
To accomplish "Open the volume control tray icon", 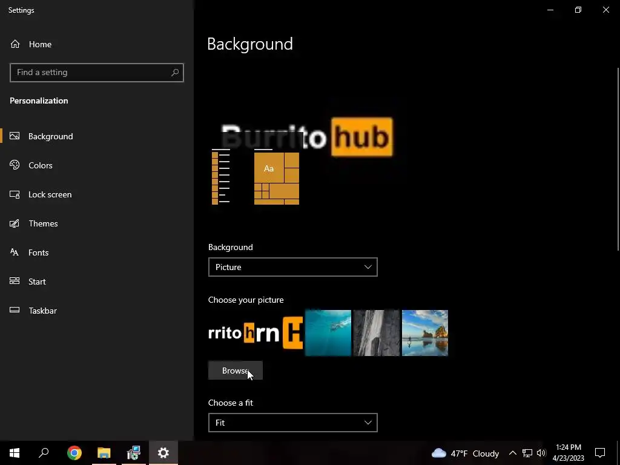I will click(x=541, y=453).
